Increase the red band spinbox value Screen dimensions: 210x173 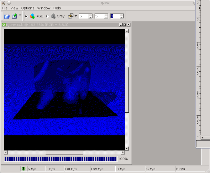90,15
